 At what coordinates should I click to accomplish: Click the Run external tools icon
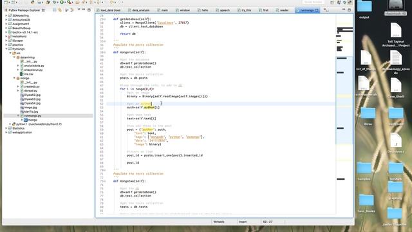point(69,3)
